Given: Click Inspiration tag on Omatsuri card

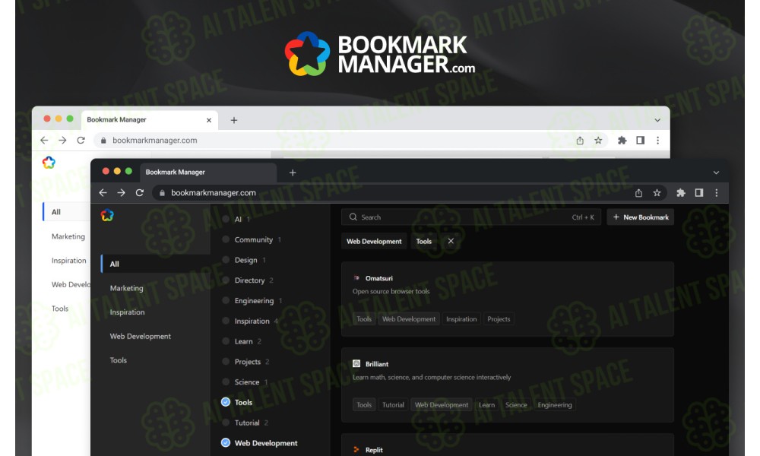Looking at the screenshot, I should coord(461,319).
